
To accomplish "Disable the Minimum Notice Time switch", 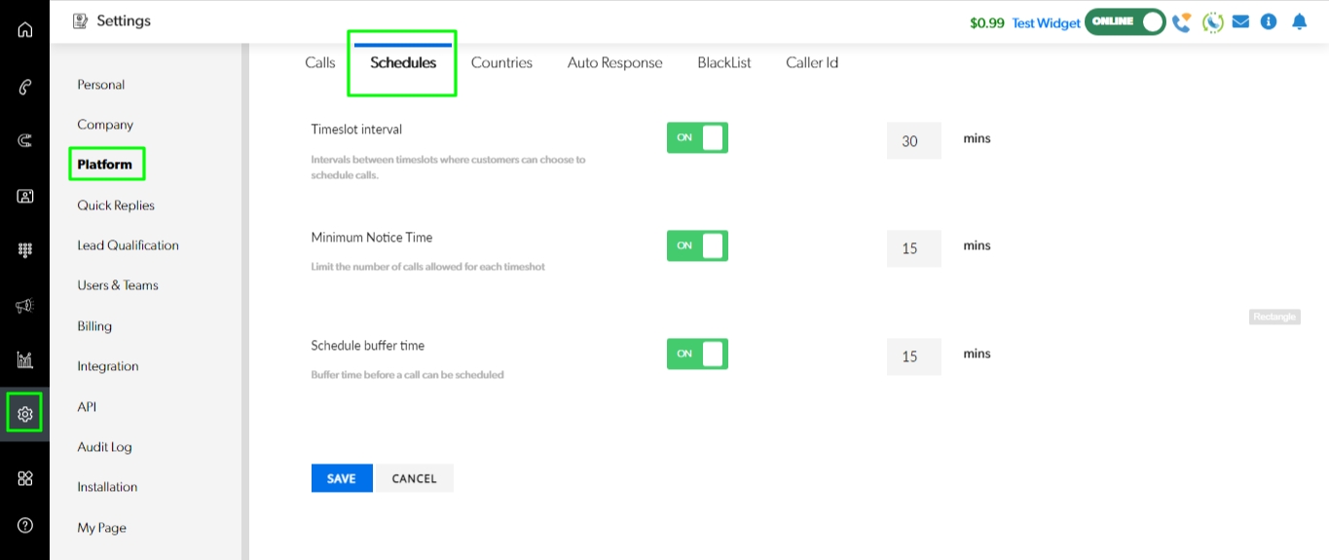I will [x=697, y=245].
